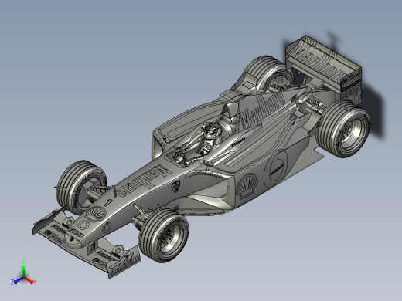Image resolution: width=402 pixels, height=301 pixels.
Task: Click the red X axis of the triad
Action: 29,280
